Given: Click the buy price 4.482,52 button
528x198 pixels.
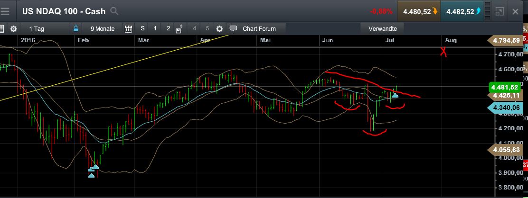Looking at the screenshot, I should [x=462, y=11].
